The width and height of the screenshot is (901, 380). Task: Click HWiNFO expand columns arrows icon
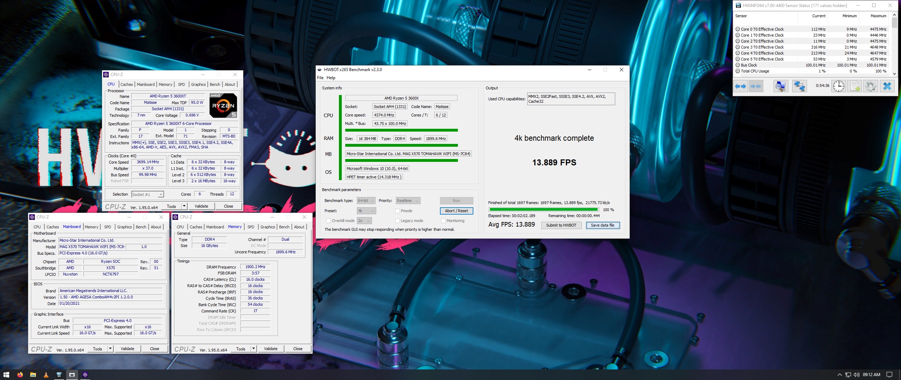[741, 86]
